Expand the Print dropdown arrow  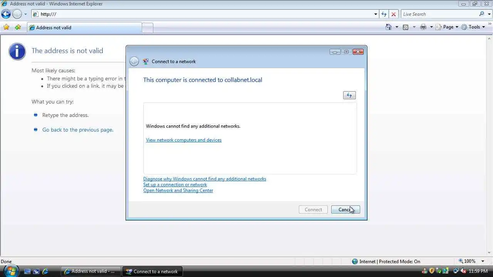[x=431, y=27]
